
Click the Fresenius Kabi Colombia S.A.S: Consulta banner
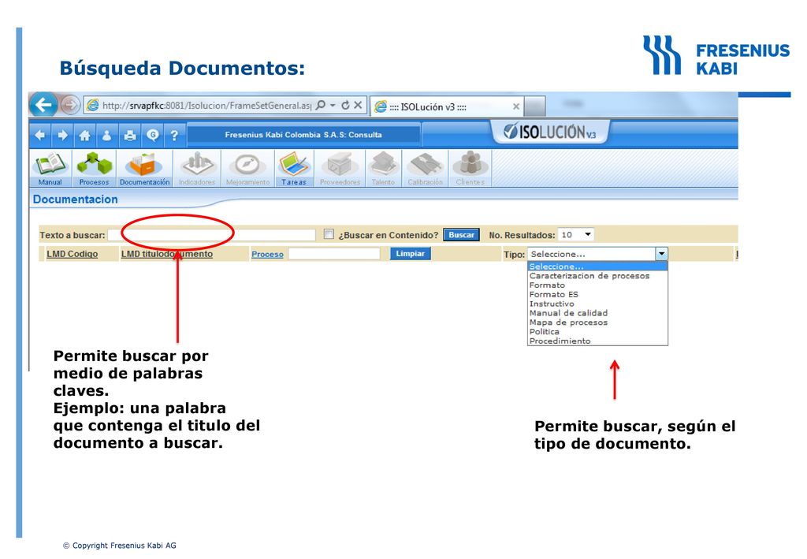[x=303, y=135]
